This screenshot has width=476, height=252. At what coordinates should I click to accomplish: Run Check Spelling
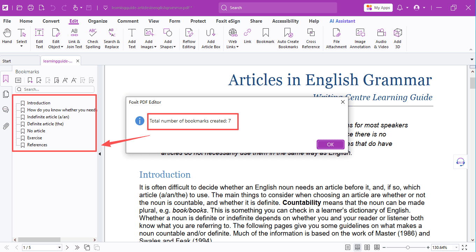tap(93, 38)
